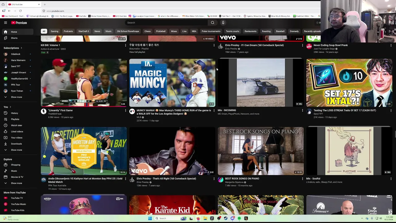Open Downloads in the sidebar
The width and height of the screenshot is (396, 223).
tap(17, 144)
